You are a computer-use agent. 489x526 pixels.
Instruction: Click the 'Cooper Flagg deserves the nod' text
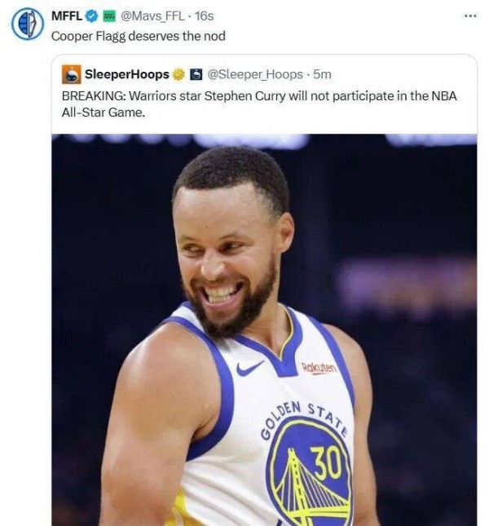click(x=138, y=35)
